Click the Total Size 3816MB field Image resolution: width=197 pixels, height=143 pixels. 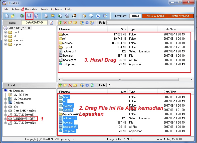(x=135, y=16)
